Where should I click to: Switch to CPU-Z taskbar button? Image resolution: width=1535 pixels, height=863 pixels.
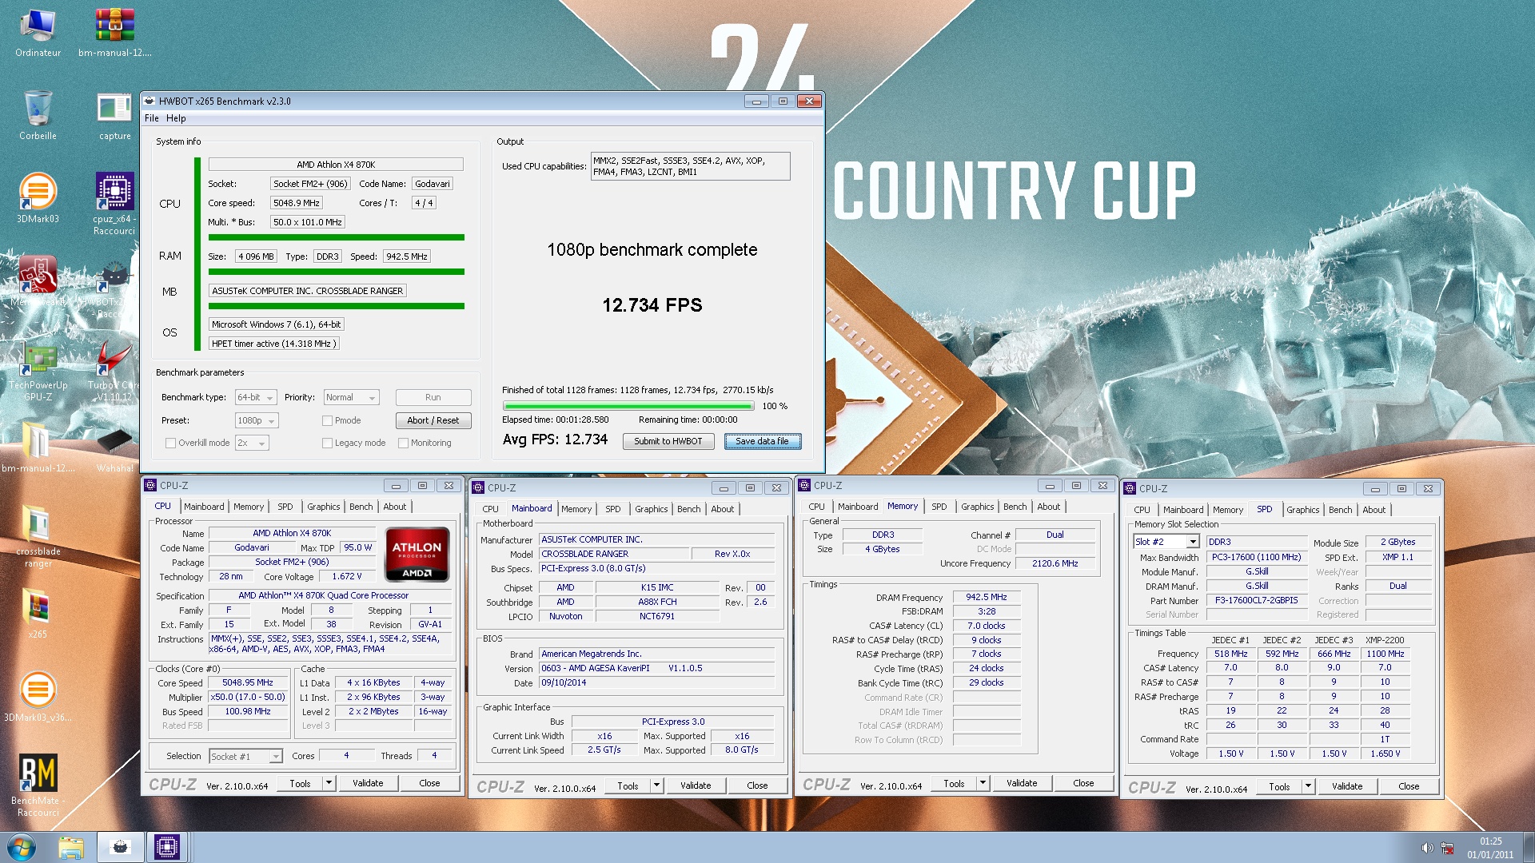click(x=167, y=847)
